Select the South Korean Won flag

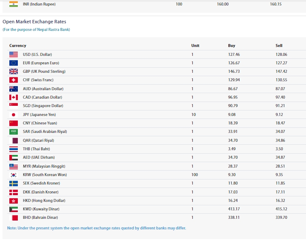(14, 174)
